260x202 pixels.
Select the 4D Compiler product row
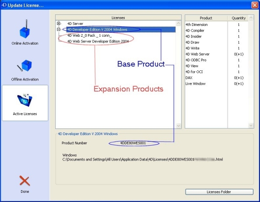[217, 31]
